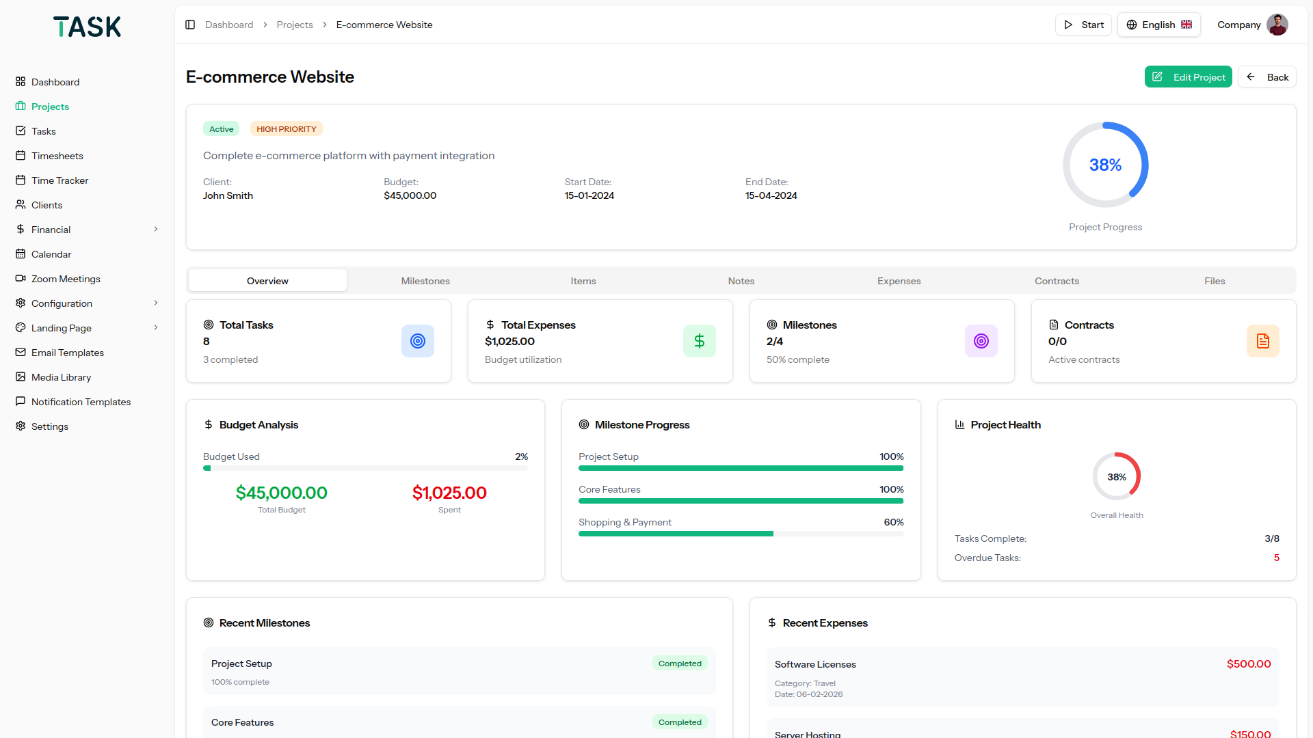Image resolution: width=1313 pixels, height=738 pixels.
Task: Toggle the sidebar panel icon
Action: (x=190, y=25)
